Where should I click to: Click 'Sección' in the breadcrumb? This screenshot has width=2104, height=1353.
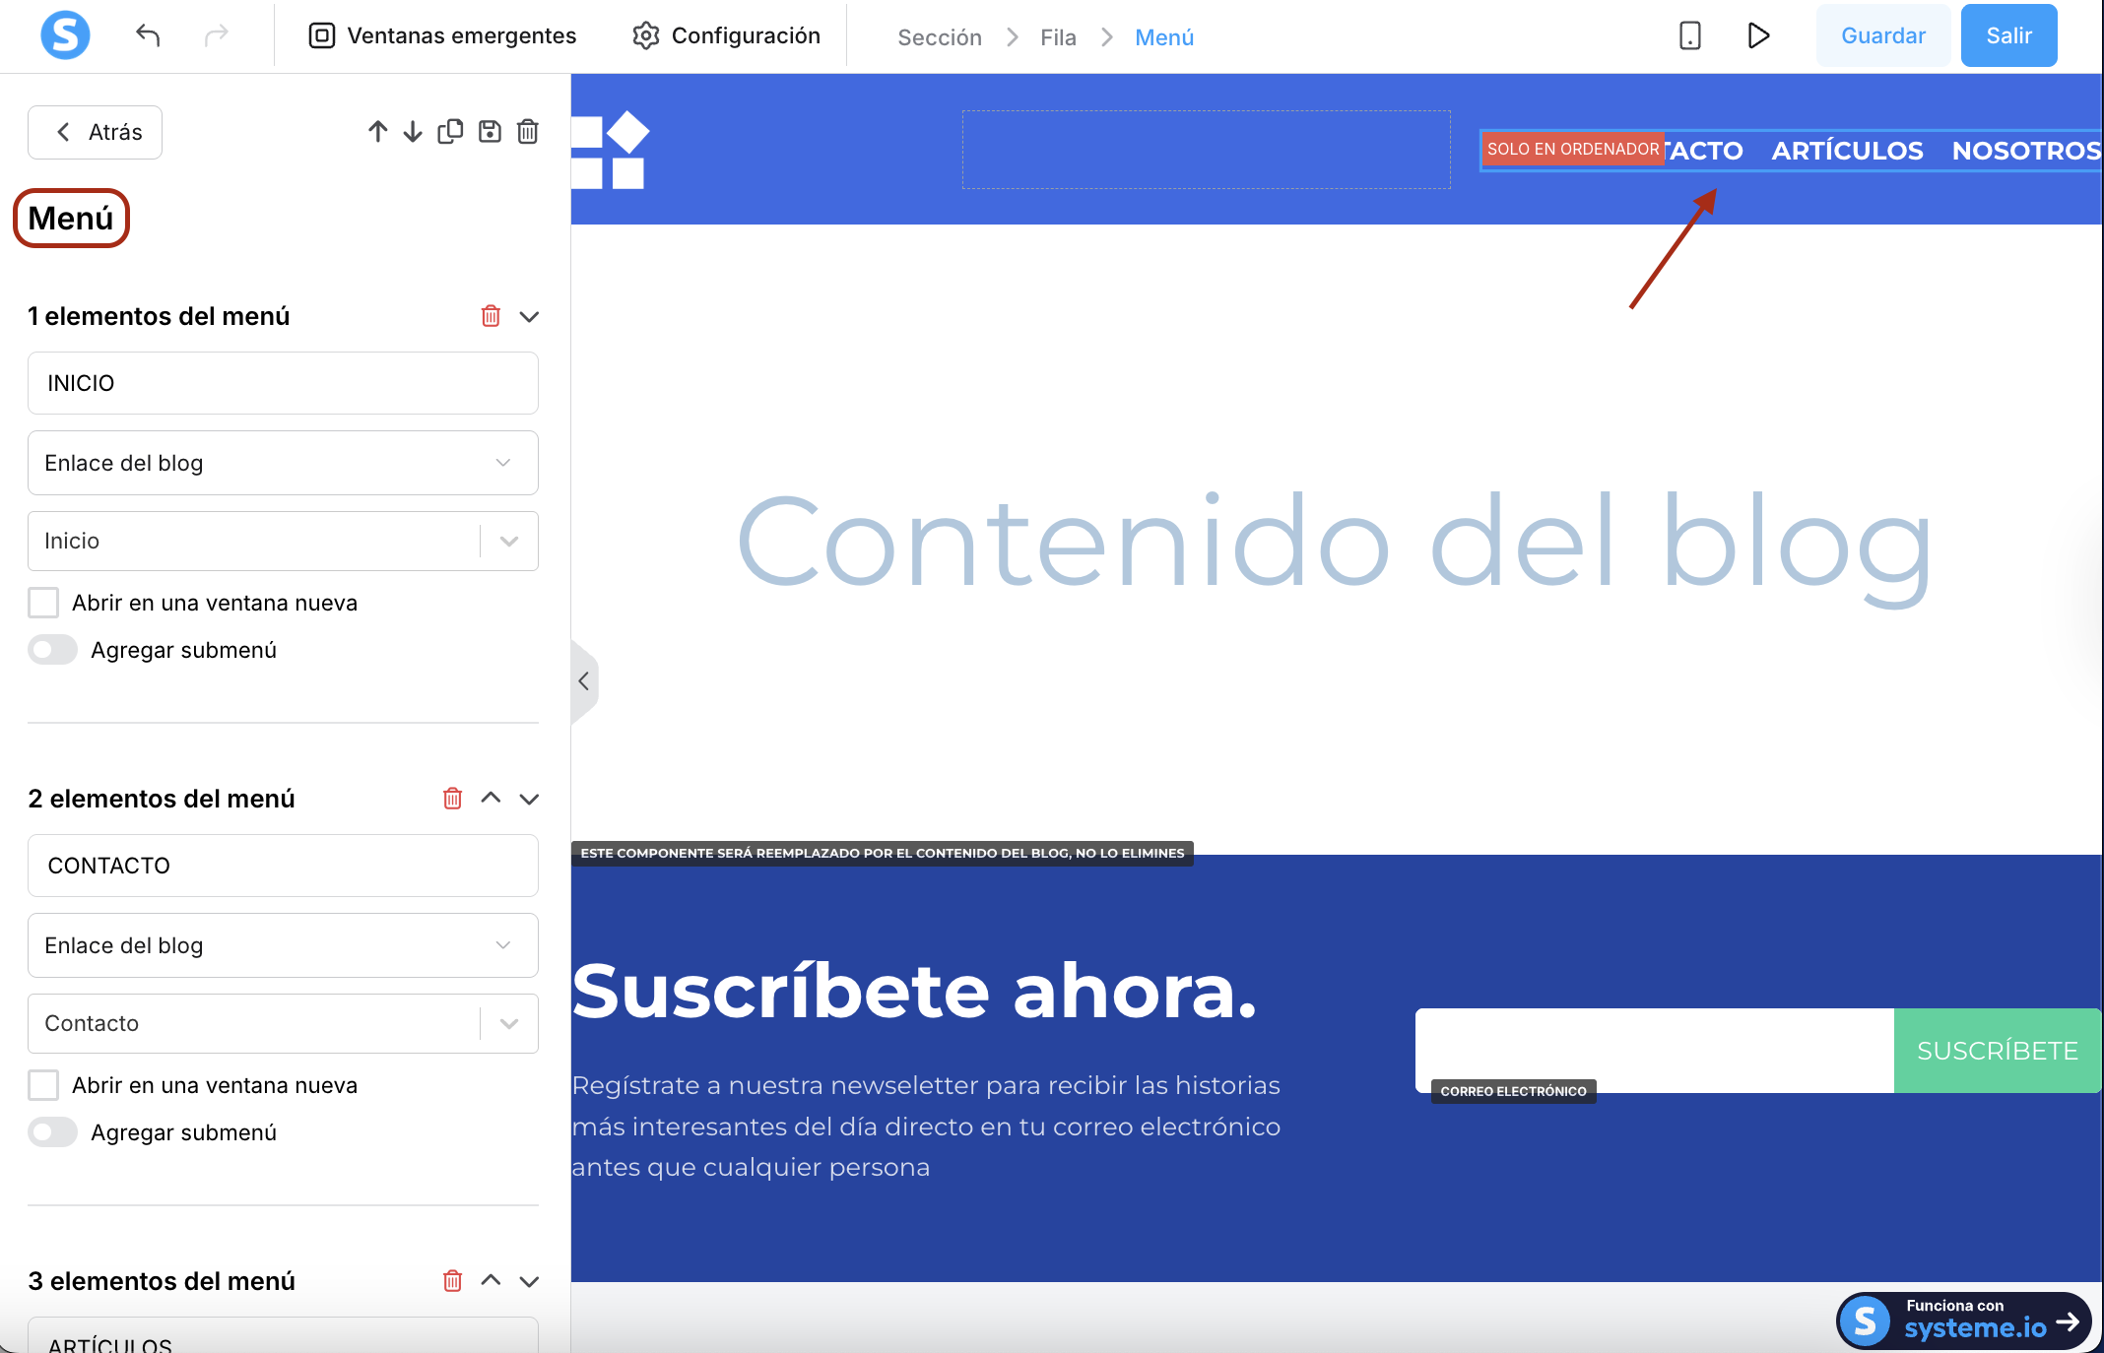pyautogui.click(x=939, y=37)
